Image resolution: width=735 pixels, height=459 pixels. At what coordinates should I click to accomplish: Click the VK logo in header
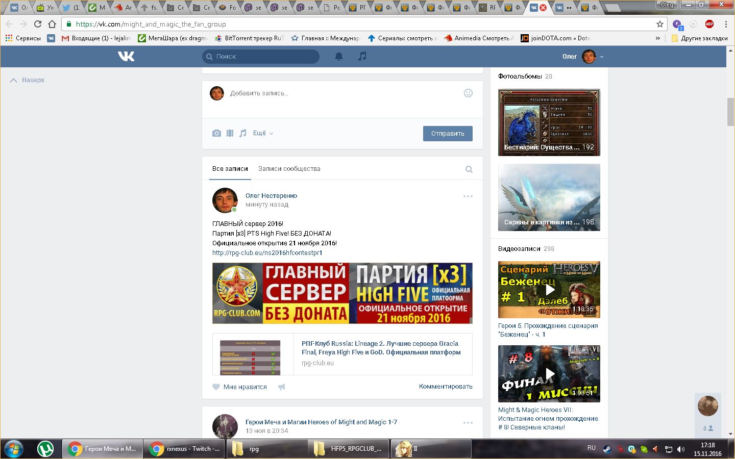tap(126, 57)
